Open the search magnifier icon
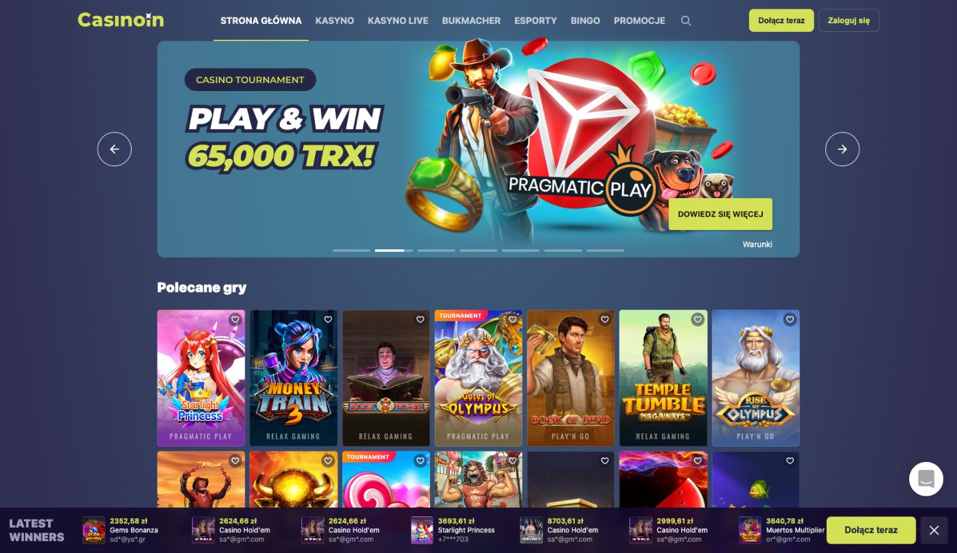Viewport: 957px width, 553px height. (686, 21)
